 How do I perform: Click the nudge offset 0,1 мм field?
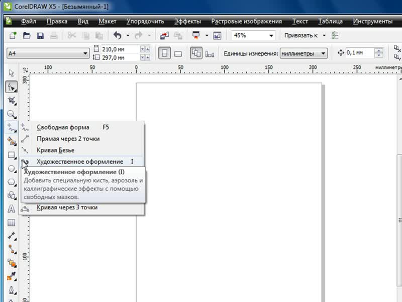(x=359, y=53)
